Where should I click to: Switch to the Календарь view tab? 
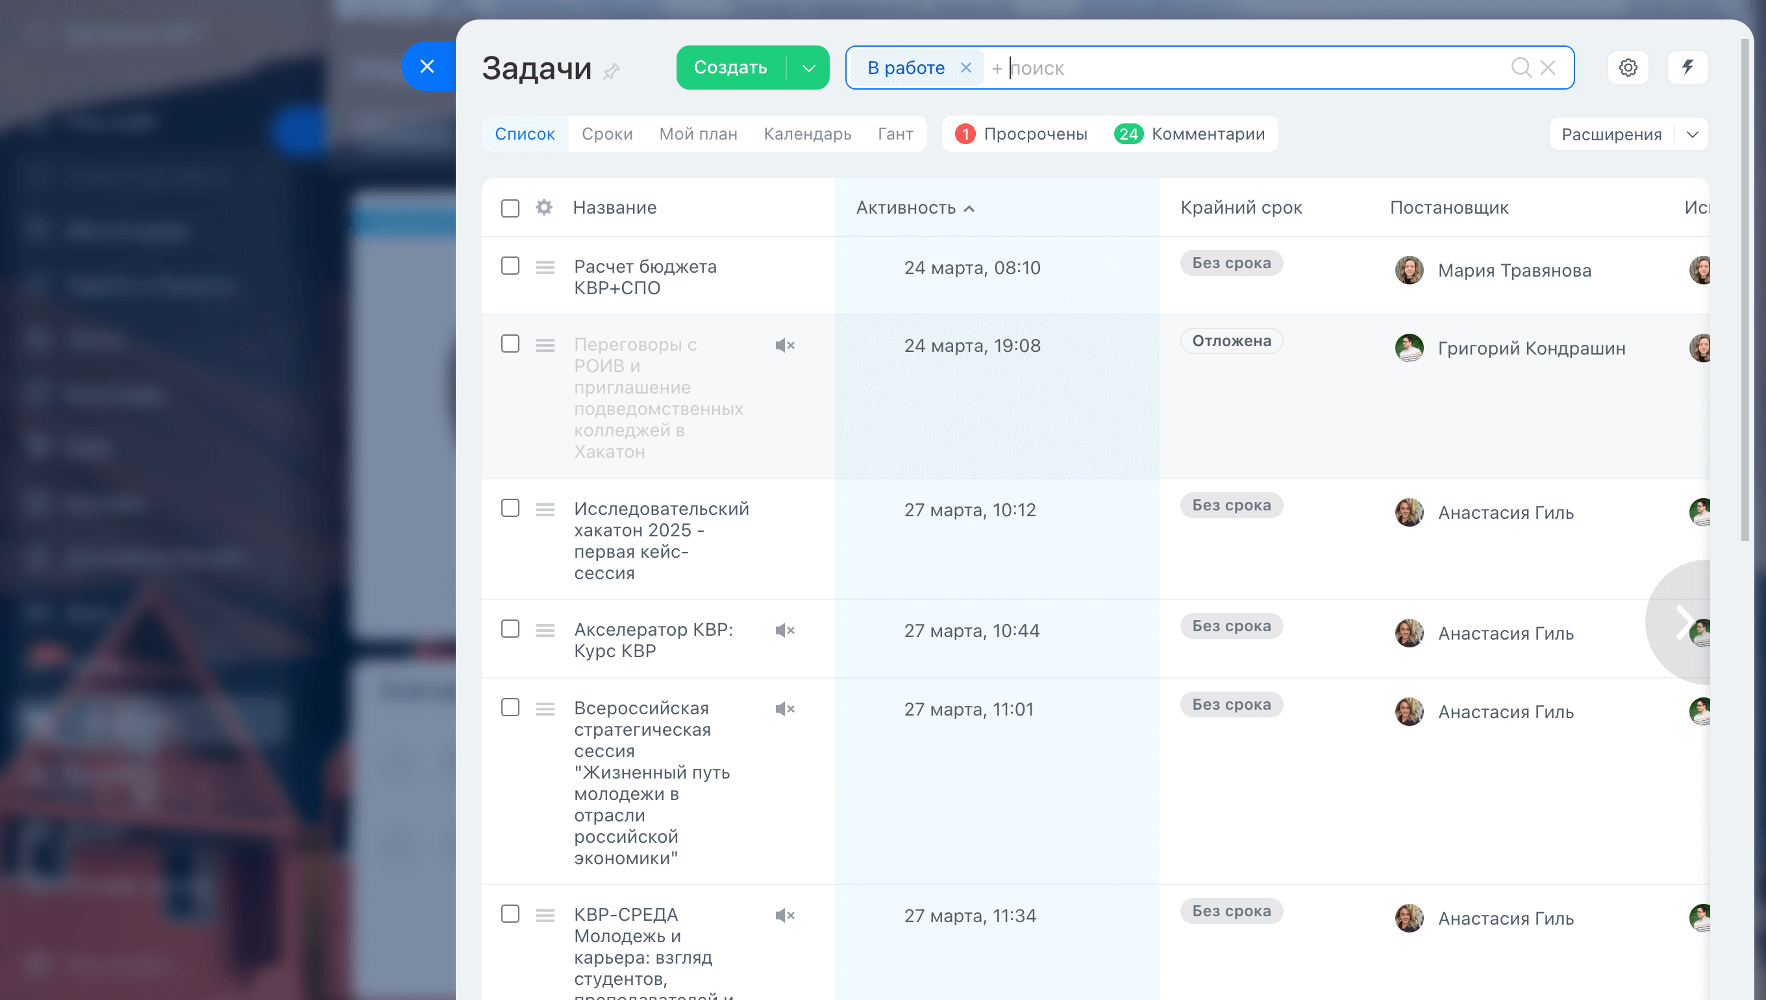tap(807, 134)
